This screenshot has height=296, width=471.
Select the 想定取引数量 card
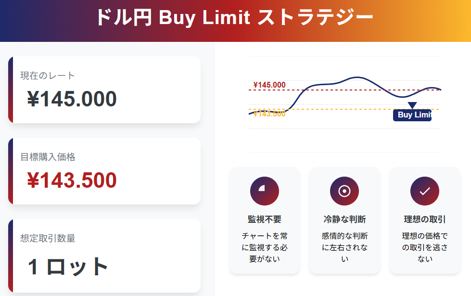coord(104,256)
